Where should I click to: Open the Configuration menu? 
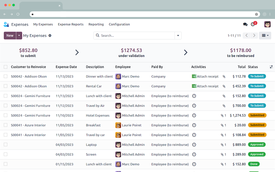click(119, 24)
